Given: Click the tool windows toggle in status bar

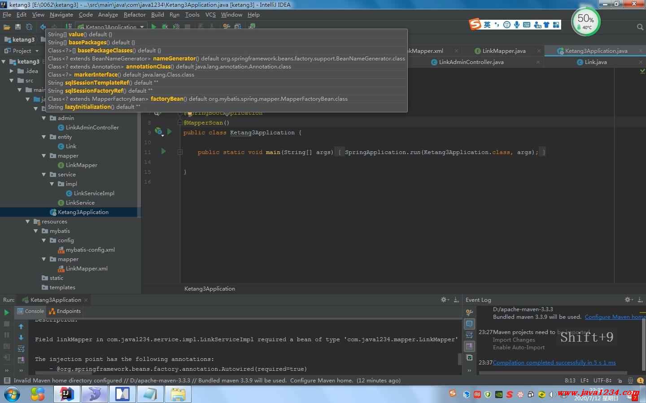Looking at the screenshot, I should tap(6, 381).
